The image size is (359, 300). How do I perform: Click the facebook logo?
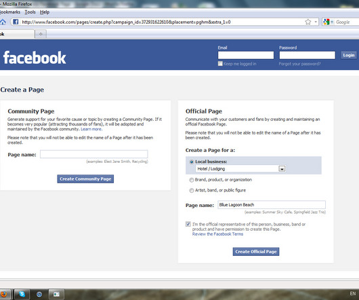click(35, 57)
